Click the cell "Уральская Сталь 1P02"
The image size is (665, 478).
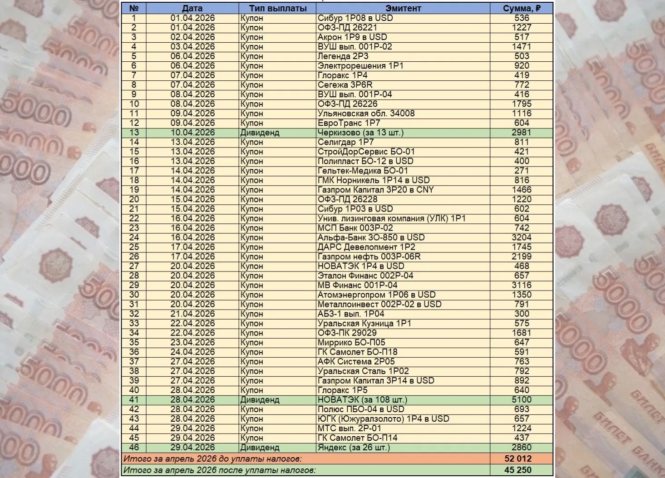point(403,371)
